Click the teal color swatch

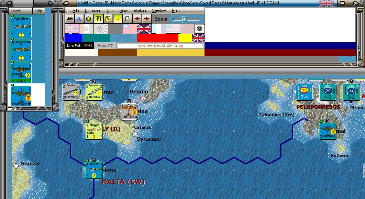click(x=96, y=38)
